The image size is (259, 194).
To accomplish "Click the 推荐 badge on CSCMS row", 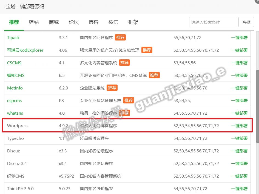I will (x=124, y=62).
